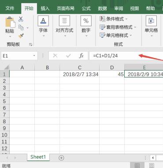This screenshot has height=168, width=163.
Task: Expand the Number (数字) dropdown arrow
Action: (x=86, y=36)
